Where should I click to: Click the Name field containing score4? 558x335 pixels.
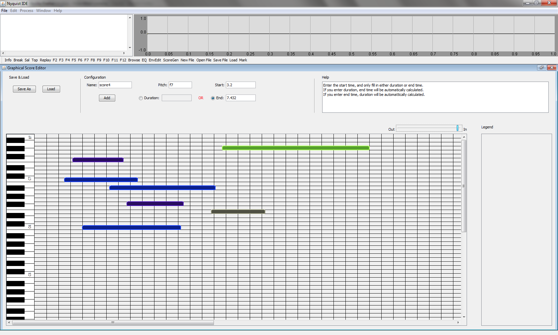(115, 85)
